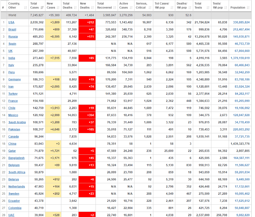
Task: Sort by Deaths/1M pop sort icon
Action: [x=190, y=8]
